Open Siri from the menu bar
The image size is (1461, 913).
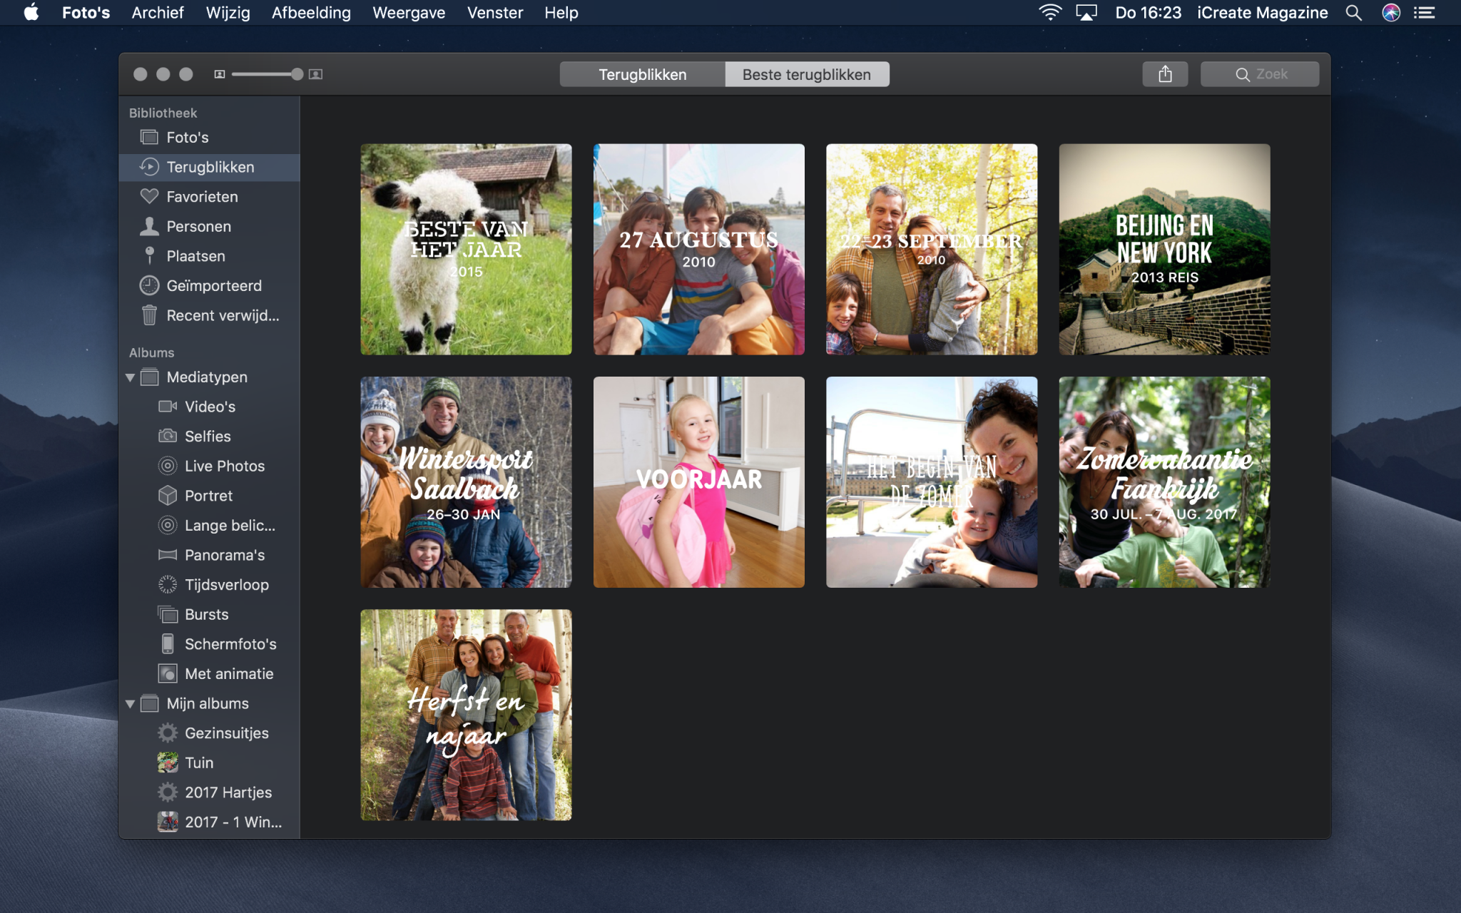(x=1390, y=13)
